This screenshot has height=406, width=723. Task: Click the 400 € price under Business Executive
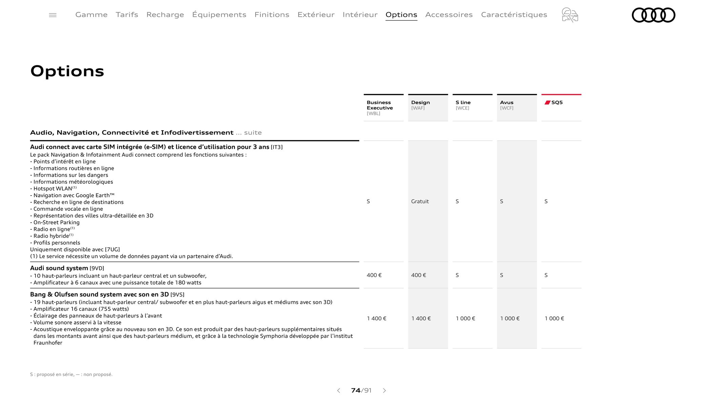click(x=374, y=275)
